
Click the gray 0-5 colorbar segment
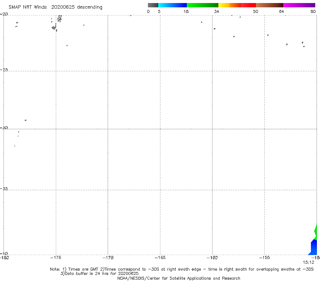tap(153, 5)
